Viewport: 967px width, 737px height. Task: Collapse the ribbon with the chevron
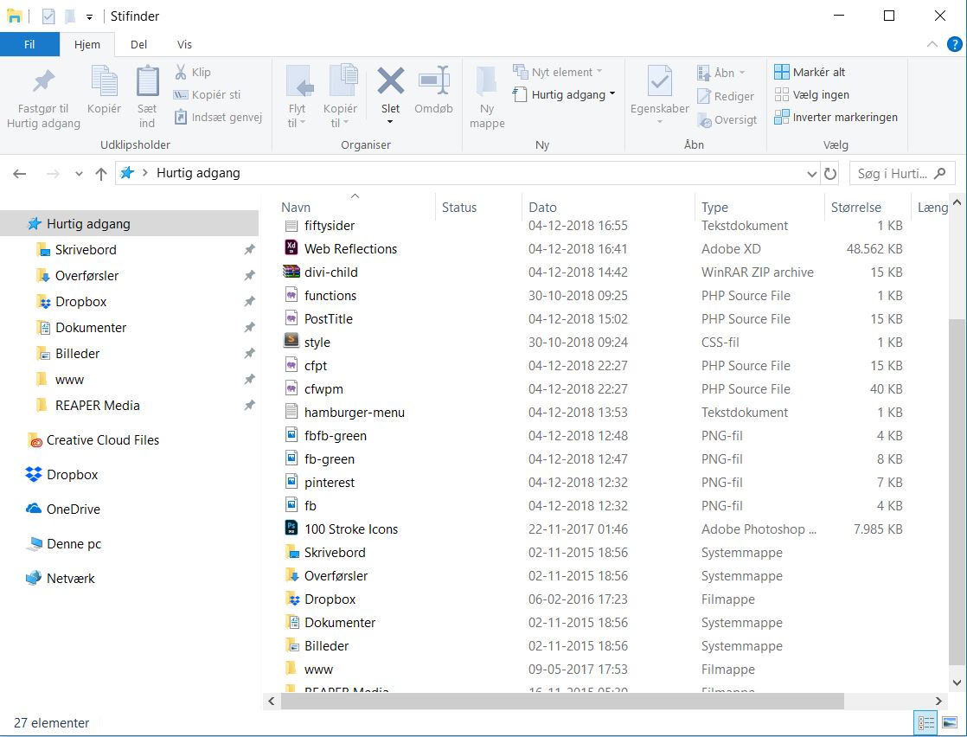coord(932,44)
